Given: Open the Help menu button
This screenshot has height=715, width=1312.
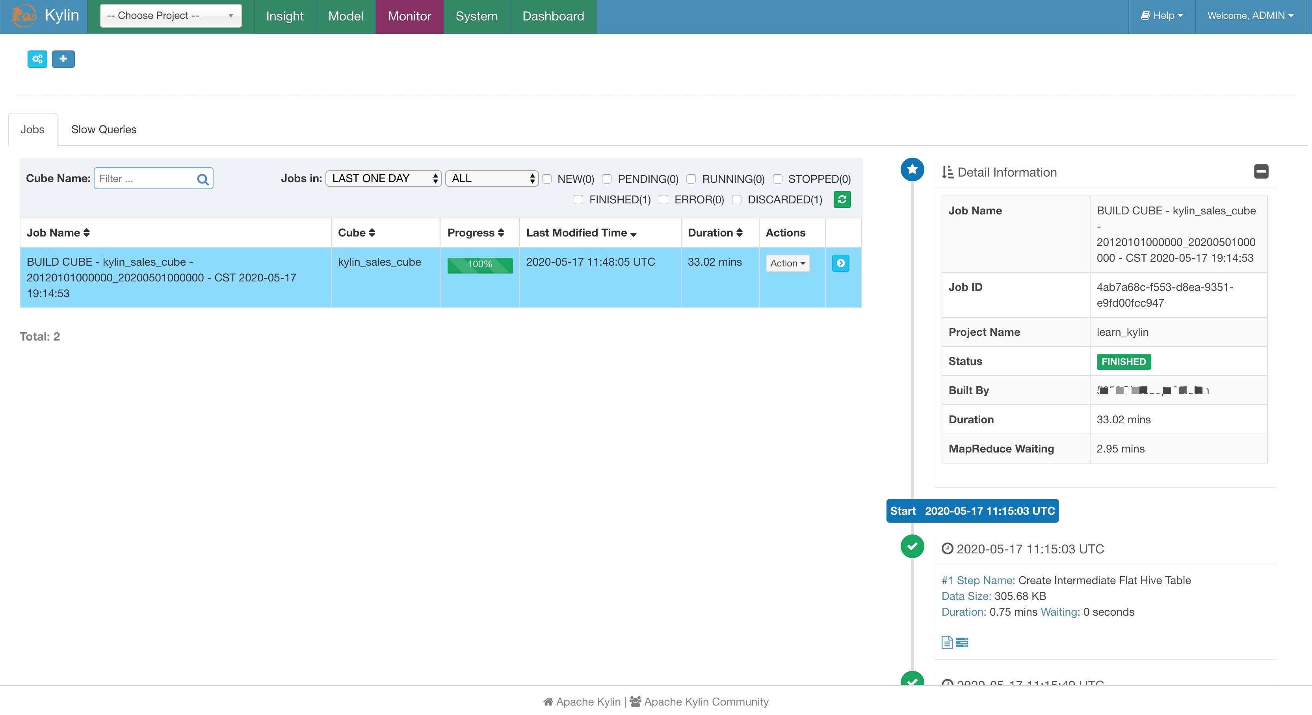Looking at the screenshot, I should click(1162, 16).
